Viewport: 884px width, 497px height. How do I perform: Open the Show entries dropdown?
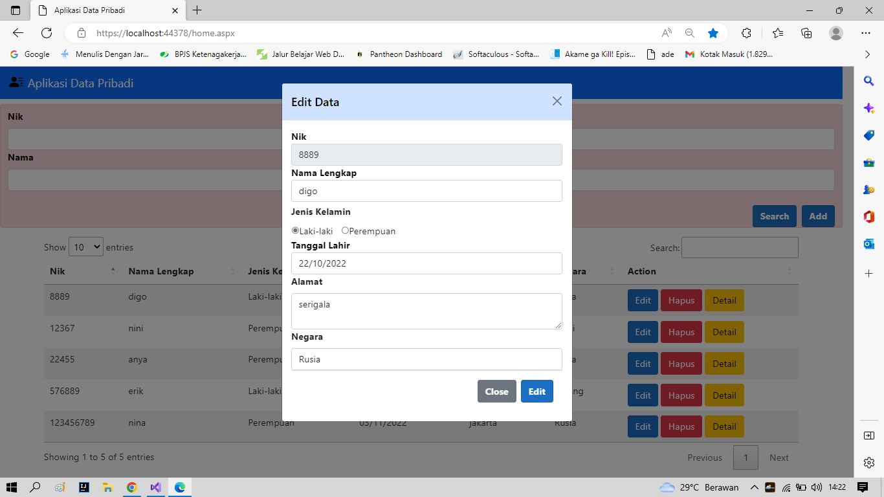tap(85, 247)
